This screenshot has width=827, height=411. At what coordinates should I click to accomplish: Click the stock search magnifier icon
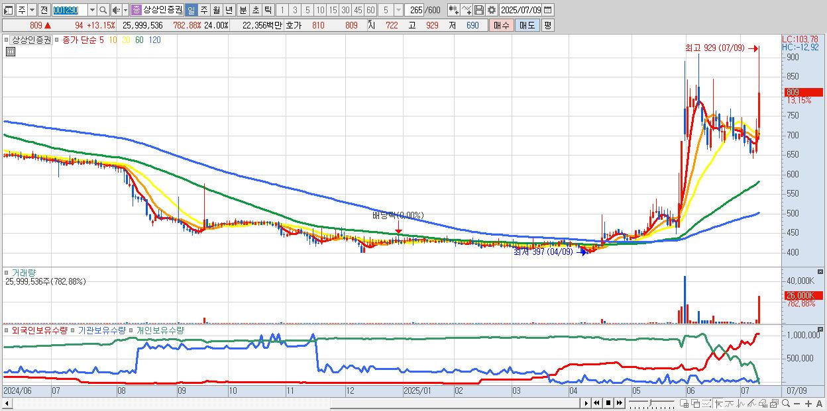103,10
